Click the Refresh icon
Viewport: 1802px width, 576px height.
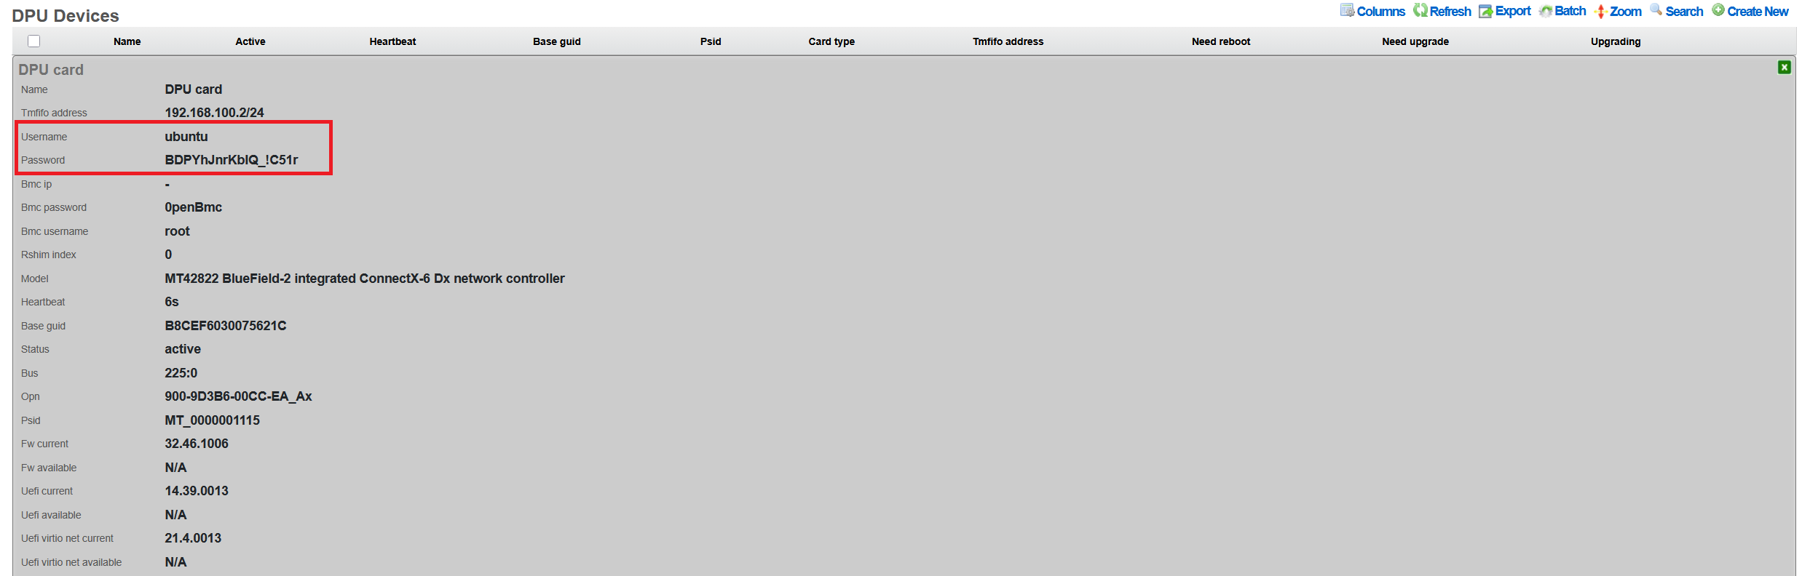(x=1420, y=10)
